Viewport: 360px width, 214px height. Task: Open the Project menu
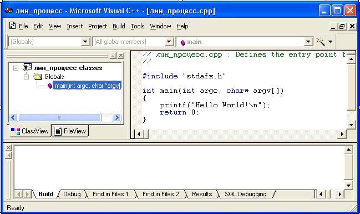[98, 26]
